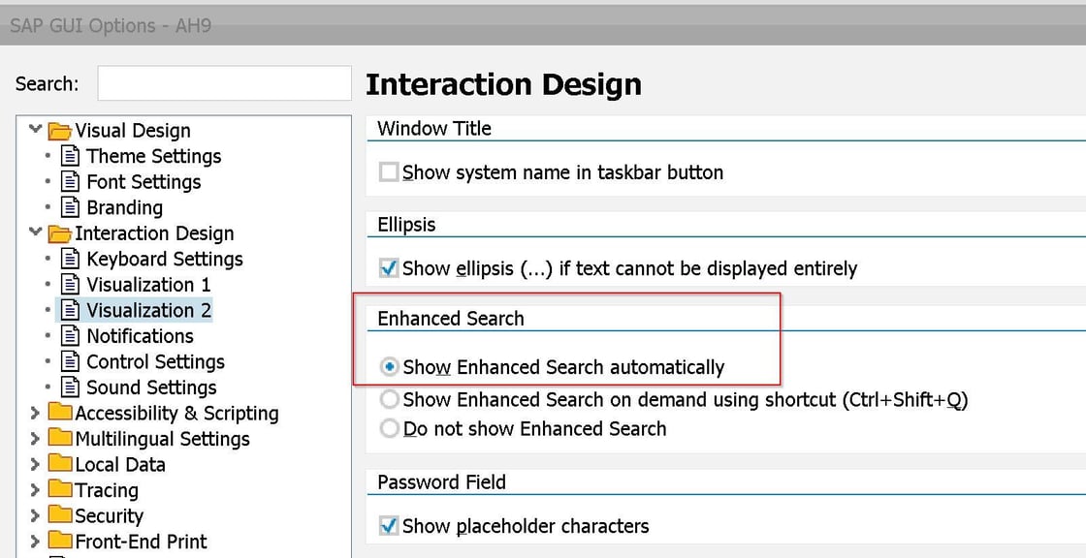This screenshot has width=1086, height=558.
Task: Select the Branding page icon
Action: coord(72,207)
